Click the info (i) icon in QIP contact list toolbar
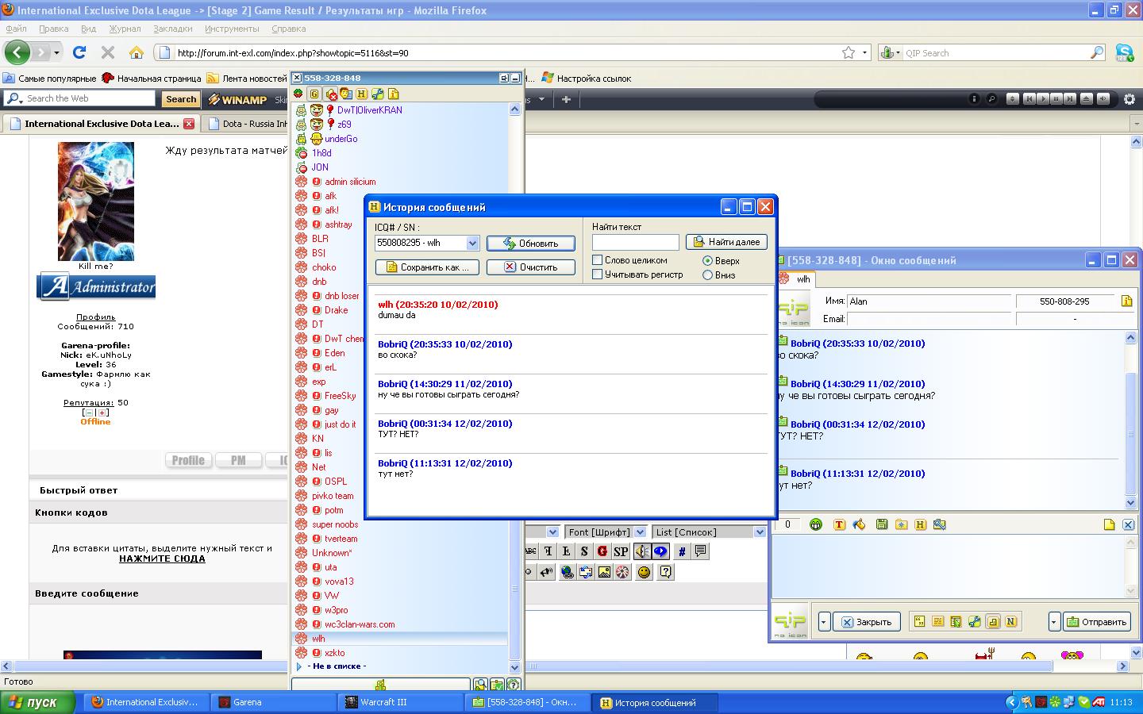1143x714 pixels. pos(393,94)
